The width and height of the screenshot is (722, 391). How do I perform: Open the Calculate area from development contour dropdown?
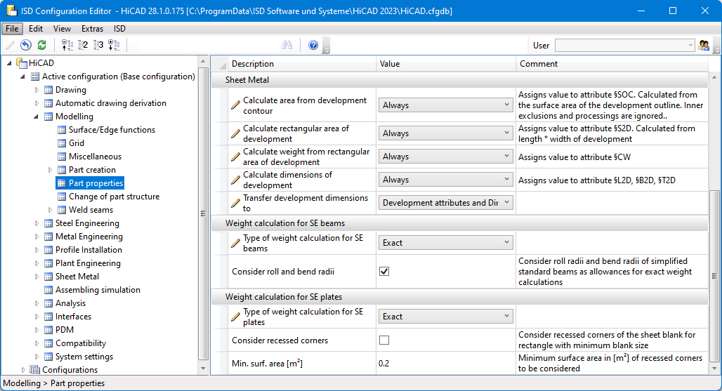(446, 105)
